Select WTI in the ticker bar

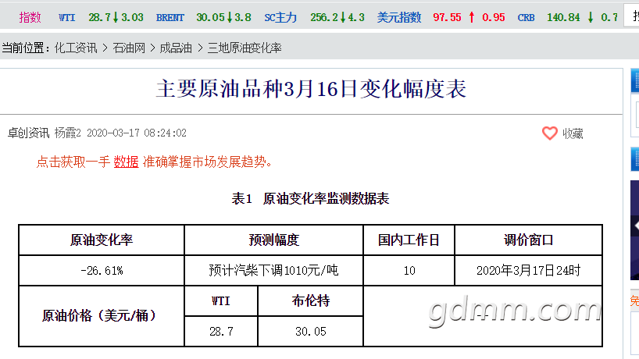(67, 17)
